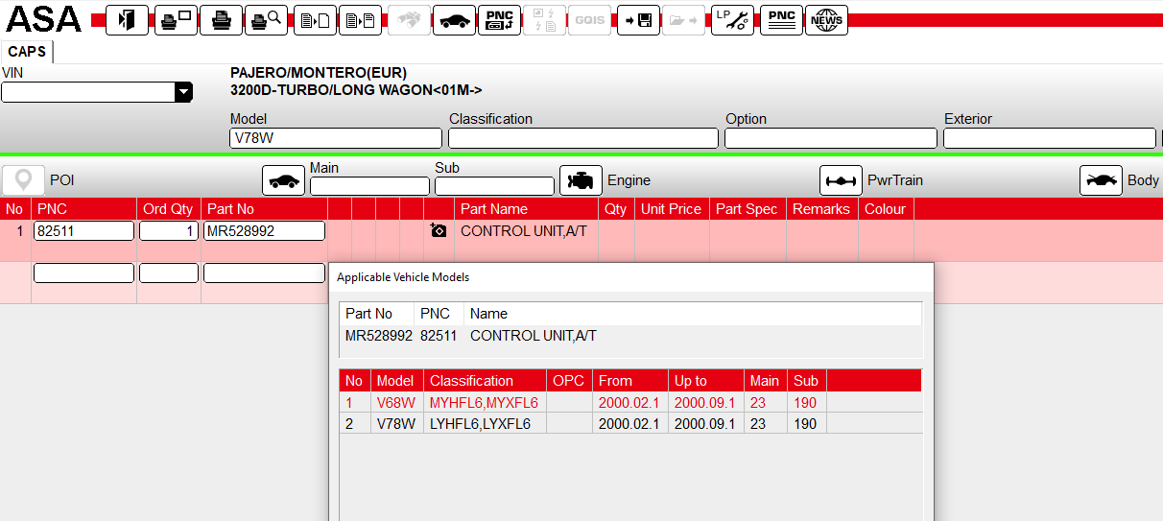The image size is (1163, 521).
Task: Click the Remarks column header
Action: coord(821,209)
